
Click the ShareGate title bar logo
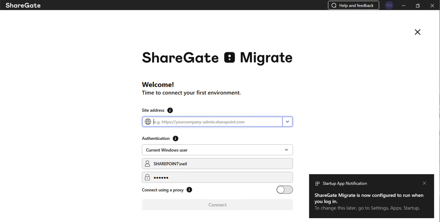coord(23,5)
